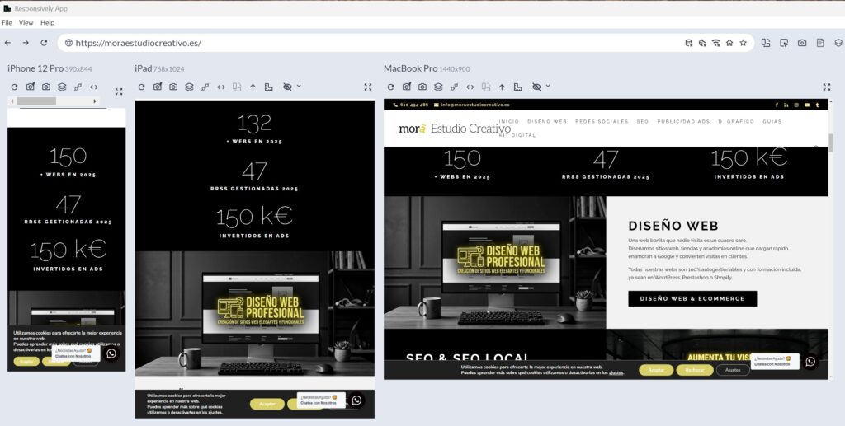845x426 pixels.
Task: Click the vertical scrollbar in the MacBook view
Action: coord(830,143)
